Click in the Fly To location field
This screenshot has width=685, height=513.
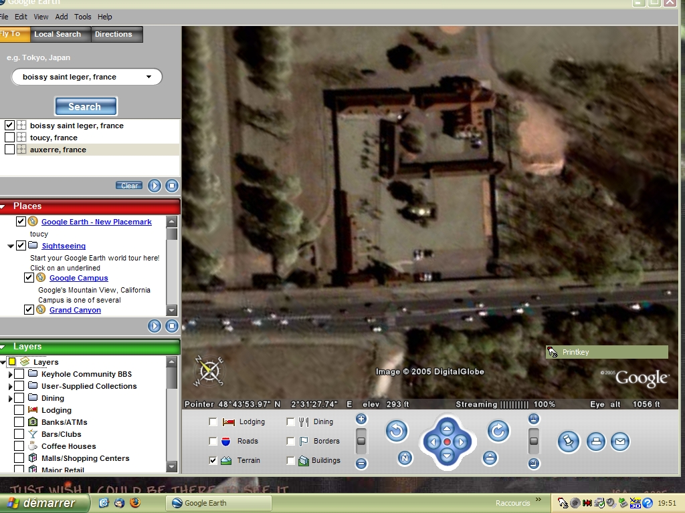[86, 77]
